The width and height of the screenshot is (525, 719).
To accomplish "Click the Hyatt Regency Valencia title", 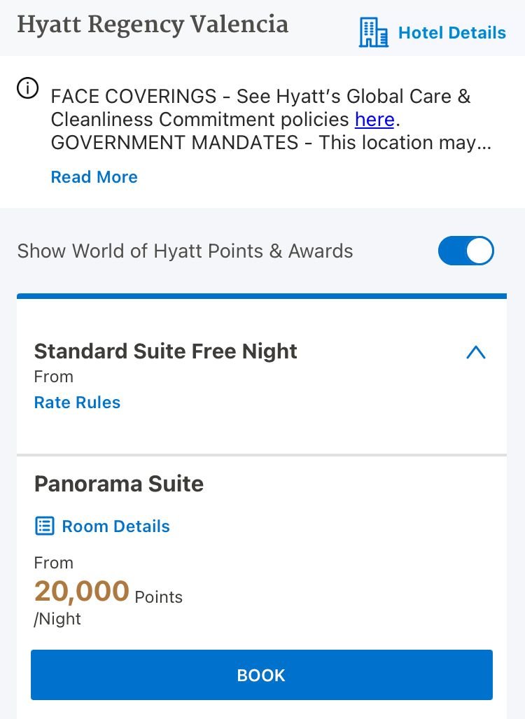I will (153, 25).
